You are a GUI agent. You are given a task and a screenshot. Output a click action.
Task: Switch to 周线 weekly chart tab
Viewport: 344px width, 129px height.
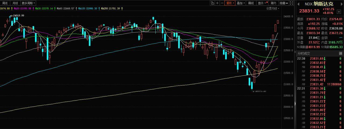(5, 3)
